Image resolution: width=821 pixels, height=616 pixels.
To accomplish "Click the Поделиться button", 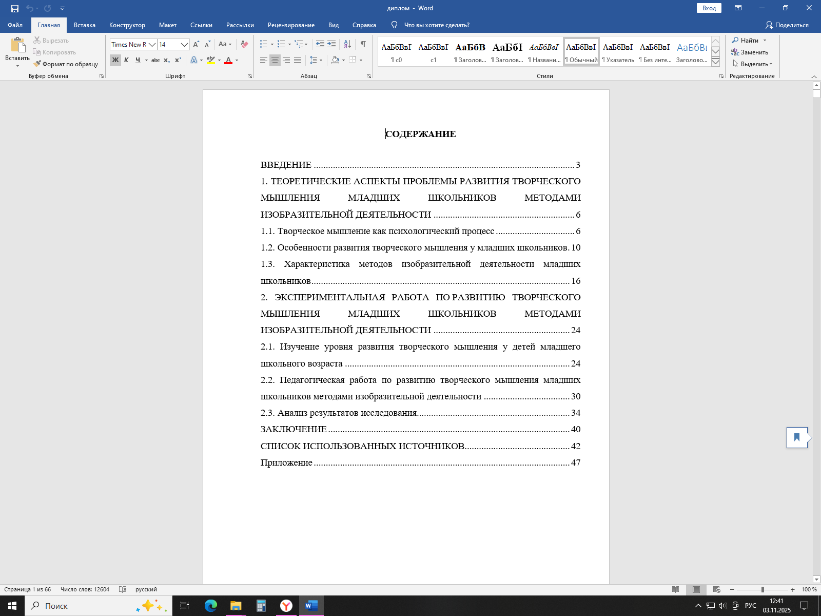I will 787,25.
